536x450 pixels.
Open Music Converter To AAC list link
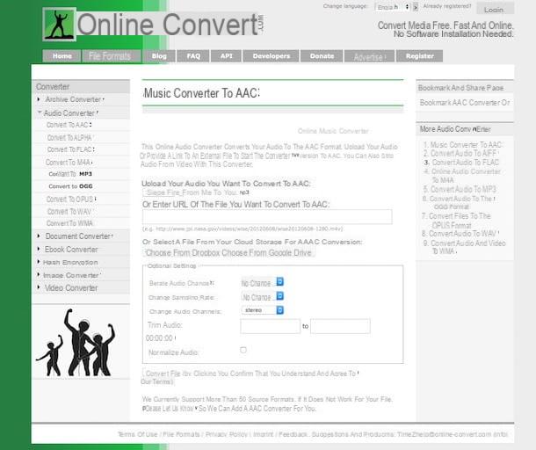pyautogui.click(x=466, y=145)
